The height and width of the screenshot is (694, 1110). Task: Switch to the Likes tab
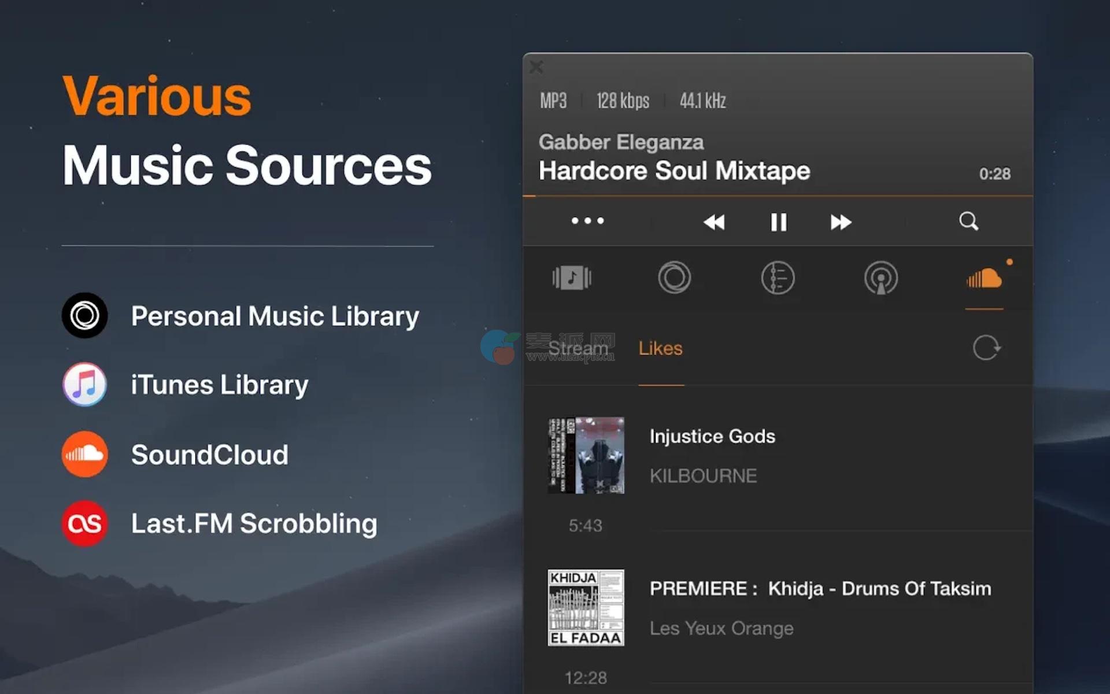660,348
